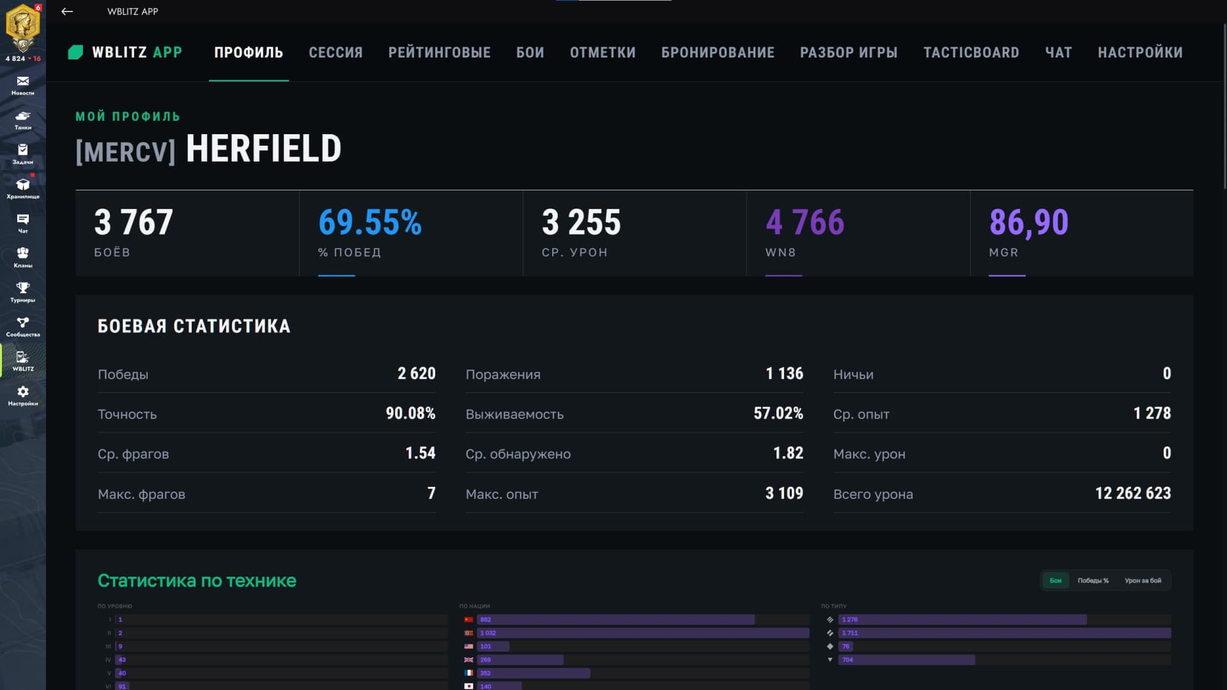This screenshot has width=1227, height=690.
Task: Click the 86,90 MGR stat card
Action: 1082,233
